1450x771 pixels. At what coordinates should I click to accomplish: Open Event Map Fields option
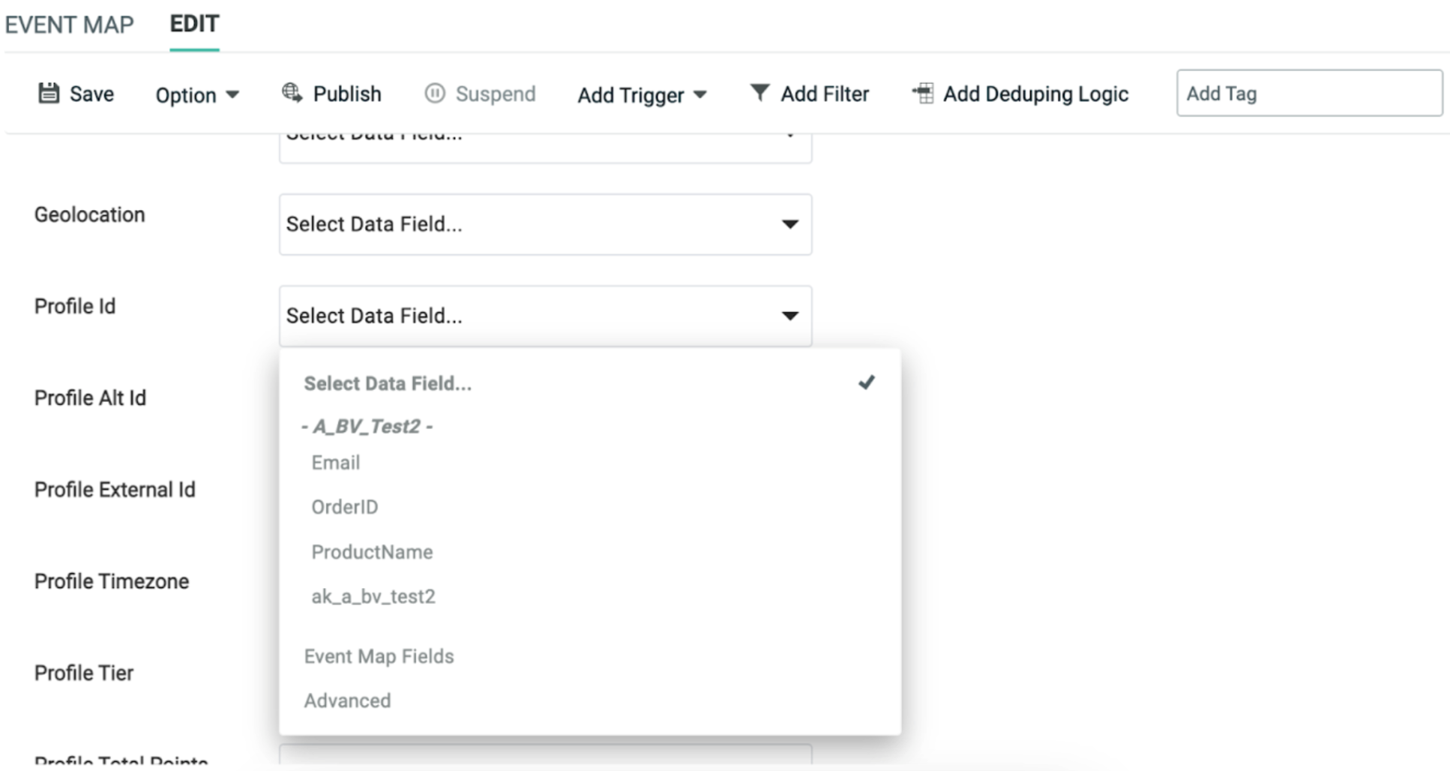pos(379,656)
